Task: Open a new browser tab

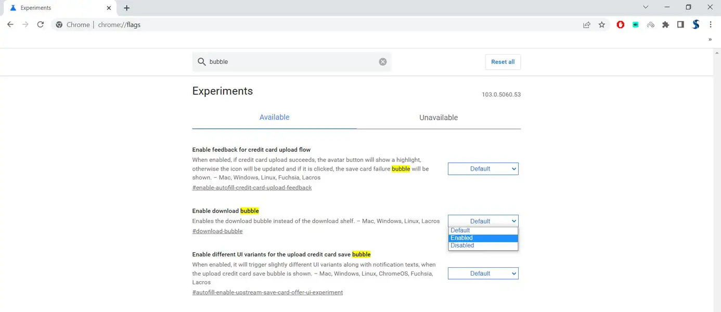Action: coord(126,8)
